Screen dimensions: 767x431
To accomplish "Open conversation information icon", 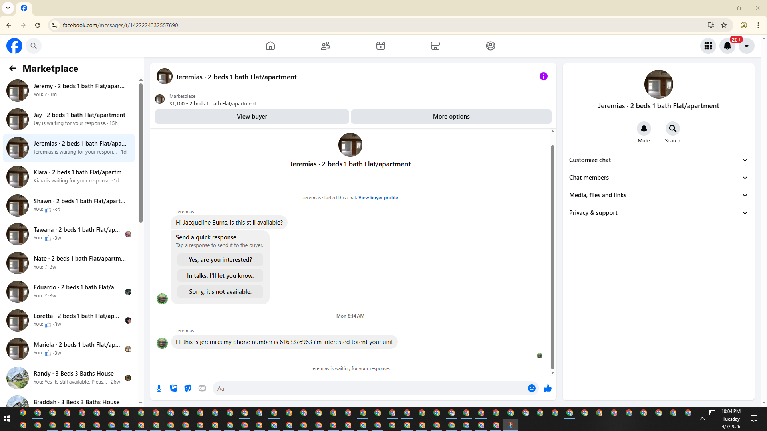I will [544, 76].
